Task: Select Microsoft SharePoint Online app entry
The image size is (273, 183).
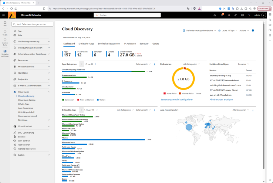Action: point(73,115)
